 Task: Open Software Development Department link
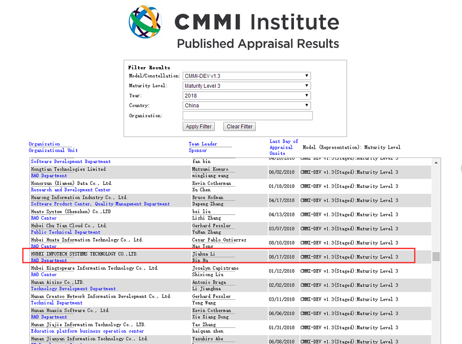tap(70, 162)
